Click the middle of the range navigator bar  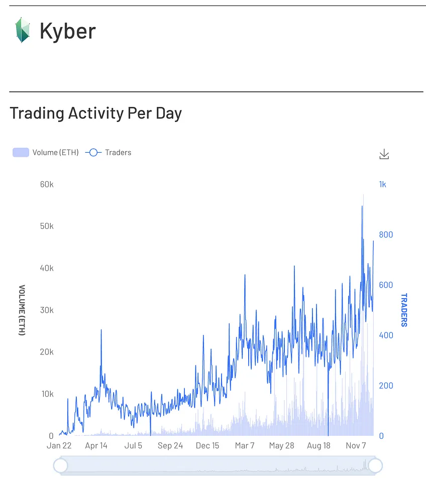[x=218, y=465]
